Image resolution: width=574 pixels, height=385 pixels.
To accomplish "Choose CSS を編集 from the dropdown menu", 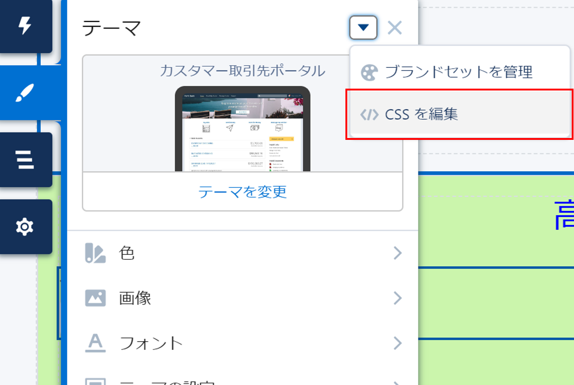I will click(421, 114).
